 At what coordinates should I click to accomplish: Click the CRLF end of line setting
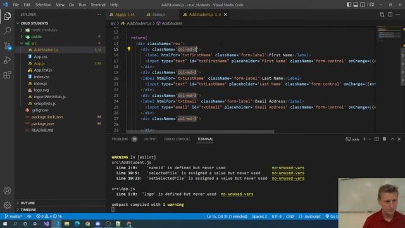pos(290,217)
